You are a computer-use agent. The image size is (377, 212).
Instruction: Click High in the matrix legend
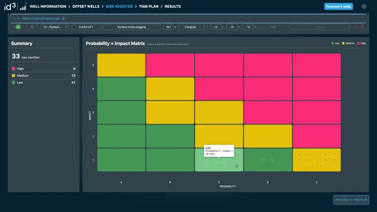tap(361, 43)
